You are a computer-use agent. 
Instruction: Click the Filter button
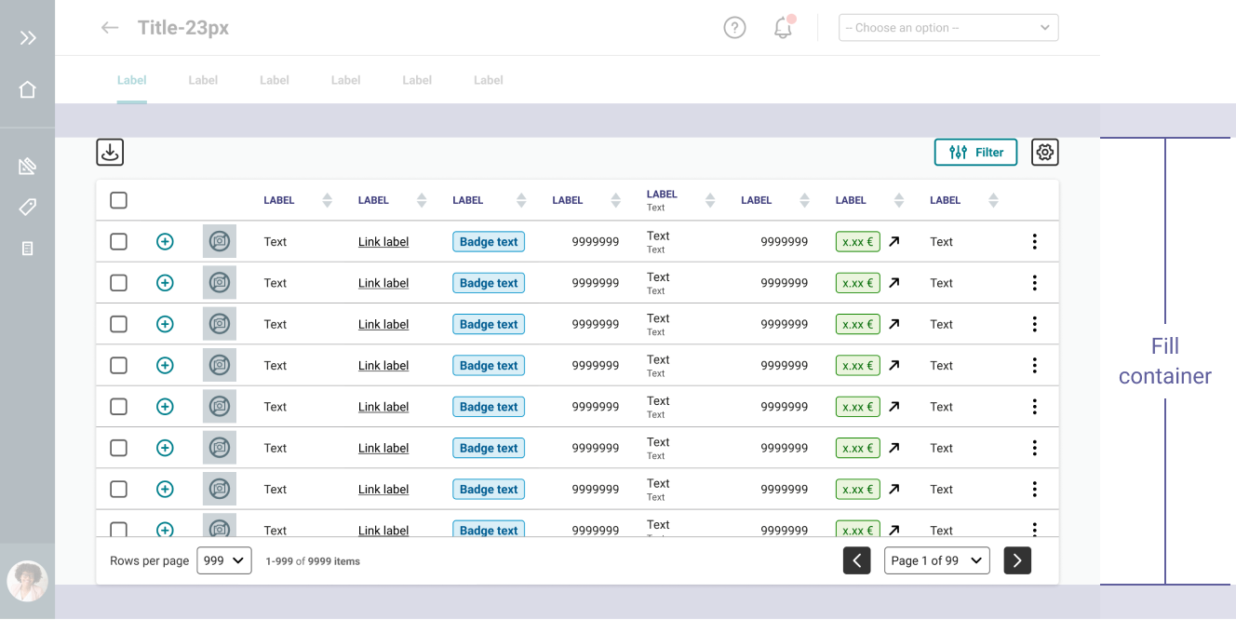(975, 153)
